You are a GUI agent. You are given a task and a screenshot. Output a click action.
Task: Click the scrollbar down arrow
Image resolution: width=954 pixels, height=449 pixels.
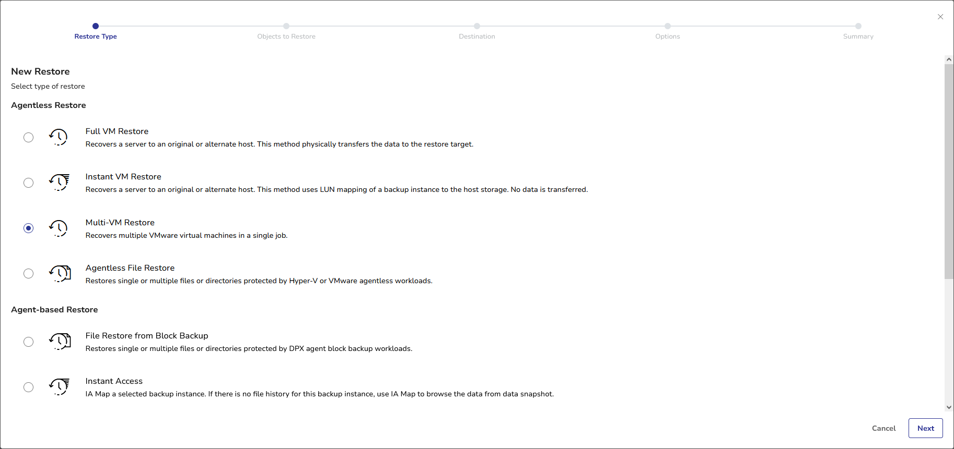(949, 407)
